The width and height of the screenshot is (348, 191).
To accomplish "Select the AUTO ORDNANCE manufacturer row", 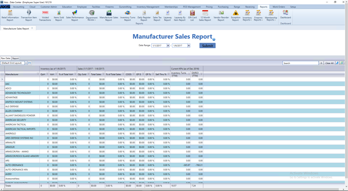I will tap(101, 165).
